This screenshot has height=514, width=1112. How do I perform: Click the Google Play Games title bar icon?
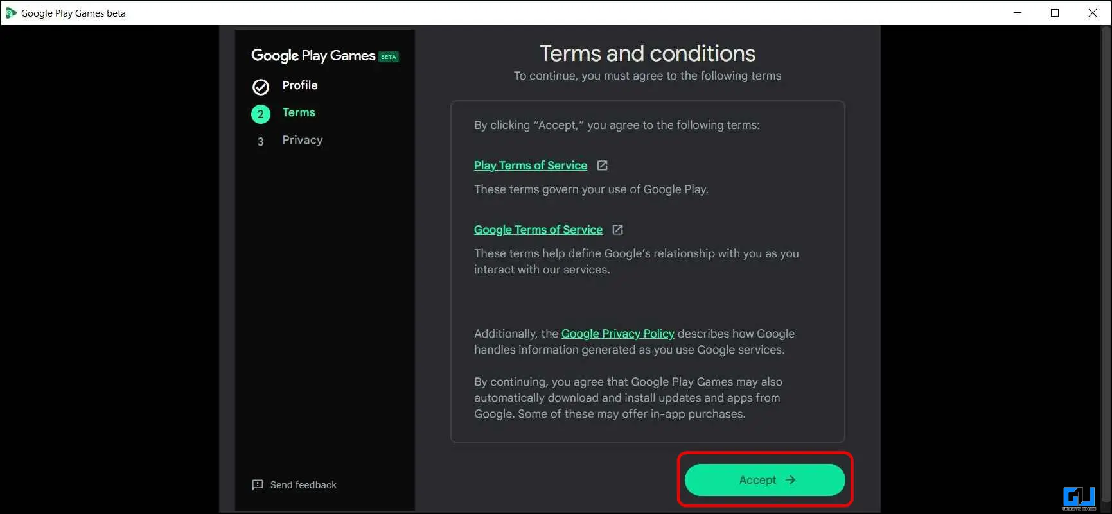coord(11,13)
